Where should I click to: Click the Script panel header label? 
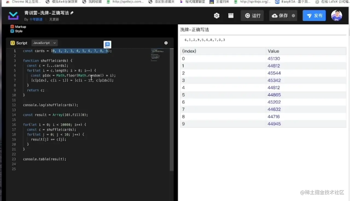pyautogui.click(x=22, y=43)
